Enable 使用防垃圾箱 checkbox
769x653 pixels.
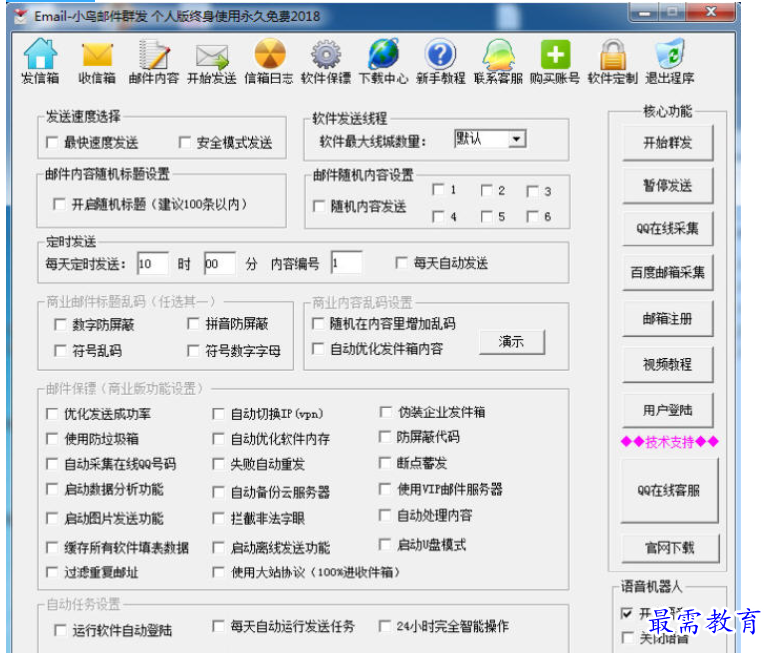52,439
